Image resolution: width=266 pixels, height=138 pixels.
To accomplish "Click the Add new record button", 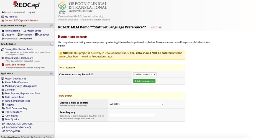I will tap(144, 81).
